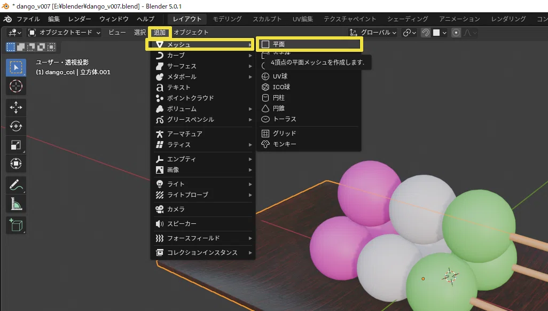Open the 追加 menu in header
The height and width of the screenshot is (311, 548).
click(x=160, y=33)
